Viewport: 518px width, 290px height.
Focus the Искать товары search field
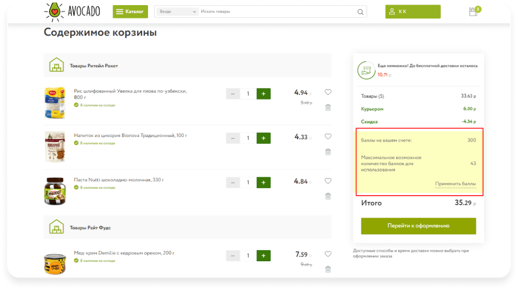point(277,12)
